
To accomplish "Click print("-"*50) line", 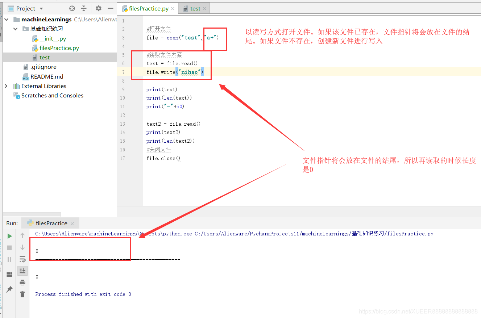I will click(165, 106).
